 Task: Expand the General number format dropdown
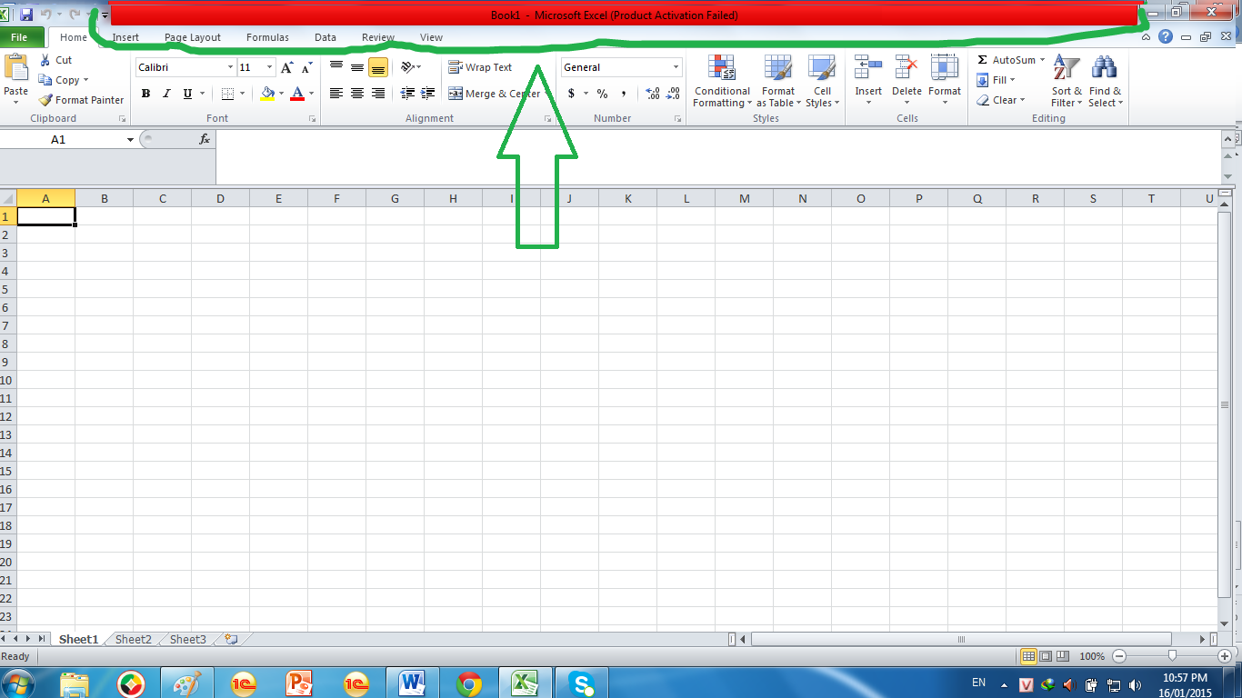(x=676, y=67)
